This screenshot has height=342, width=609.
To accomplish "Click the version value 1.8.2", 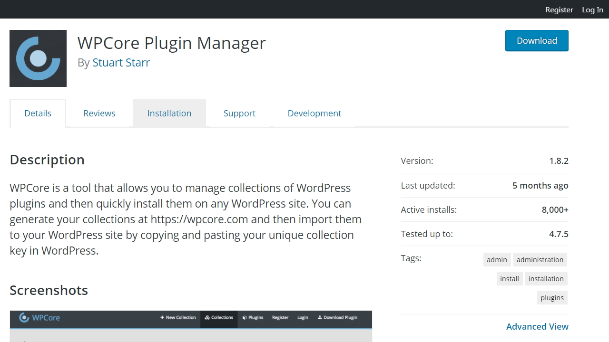I will coord(559,161).
